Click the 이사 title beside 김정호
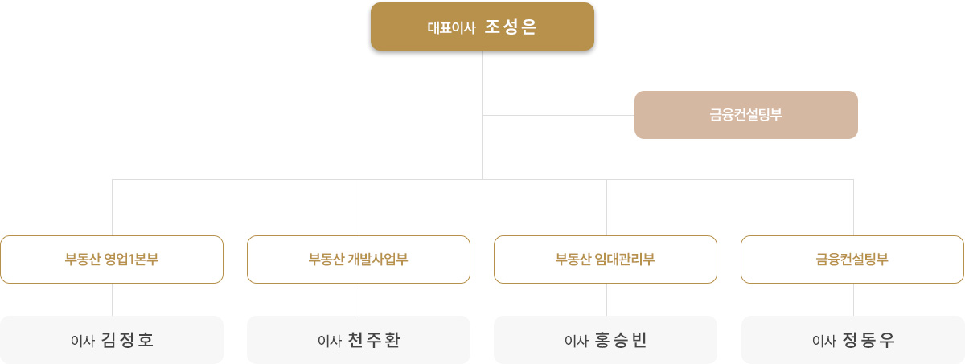 coord(83,341)
